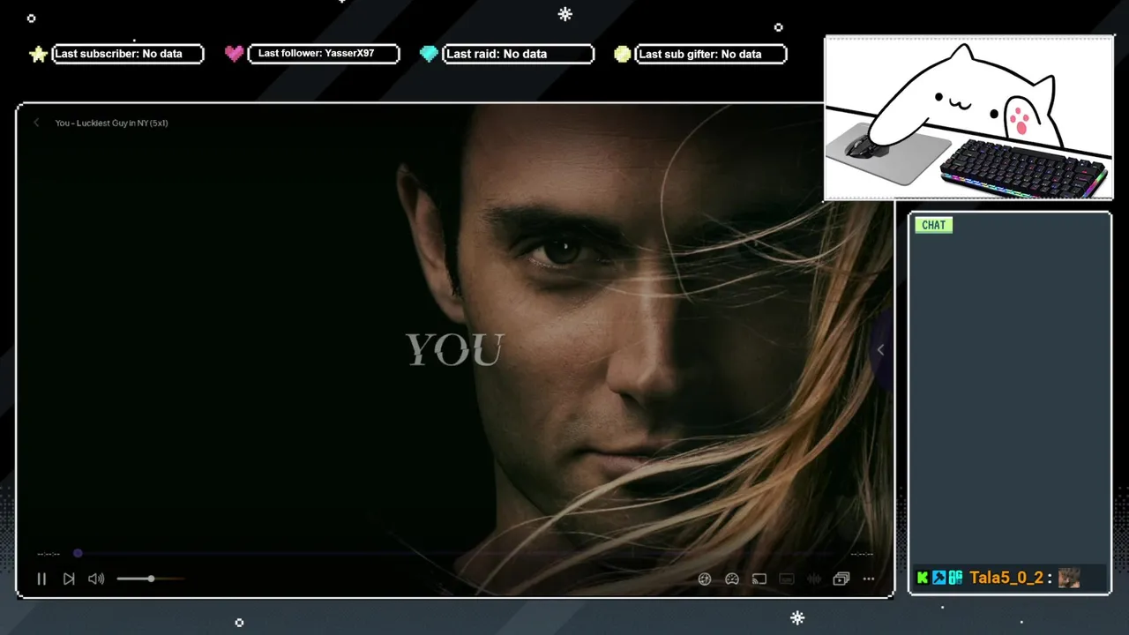1129x635 pixels.
Task: Click the blue moderator hammer badge
Action: [938, 579]
